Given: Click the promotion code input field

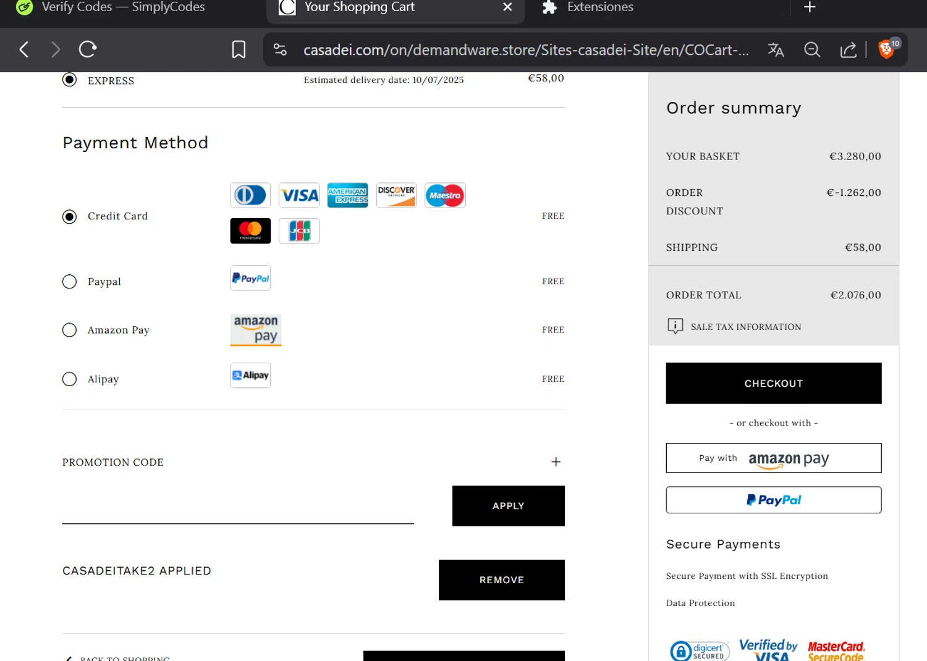Looking at the screenshot, I should pos(238,507).
